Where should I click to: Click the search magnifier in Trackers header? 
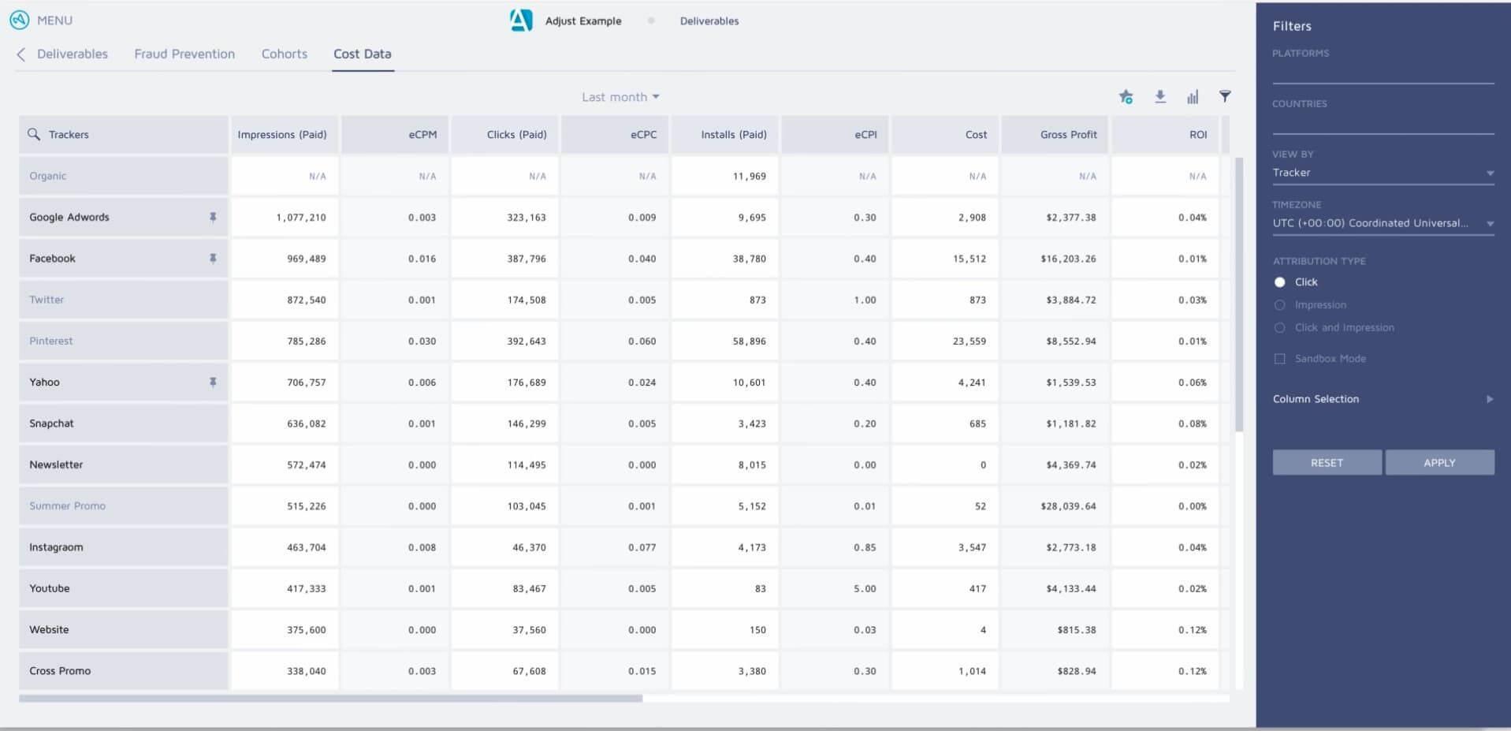coord(33,134)
